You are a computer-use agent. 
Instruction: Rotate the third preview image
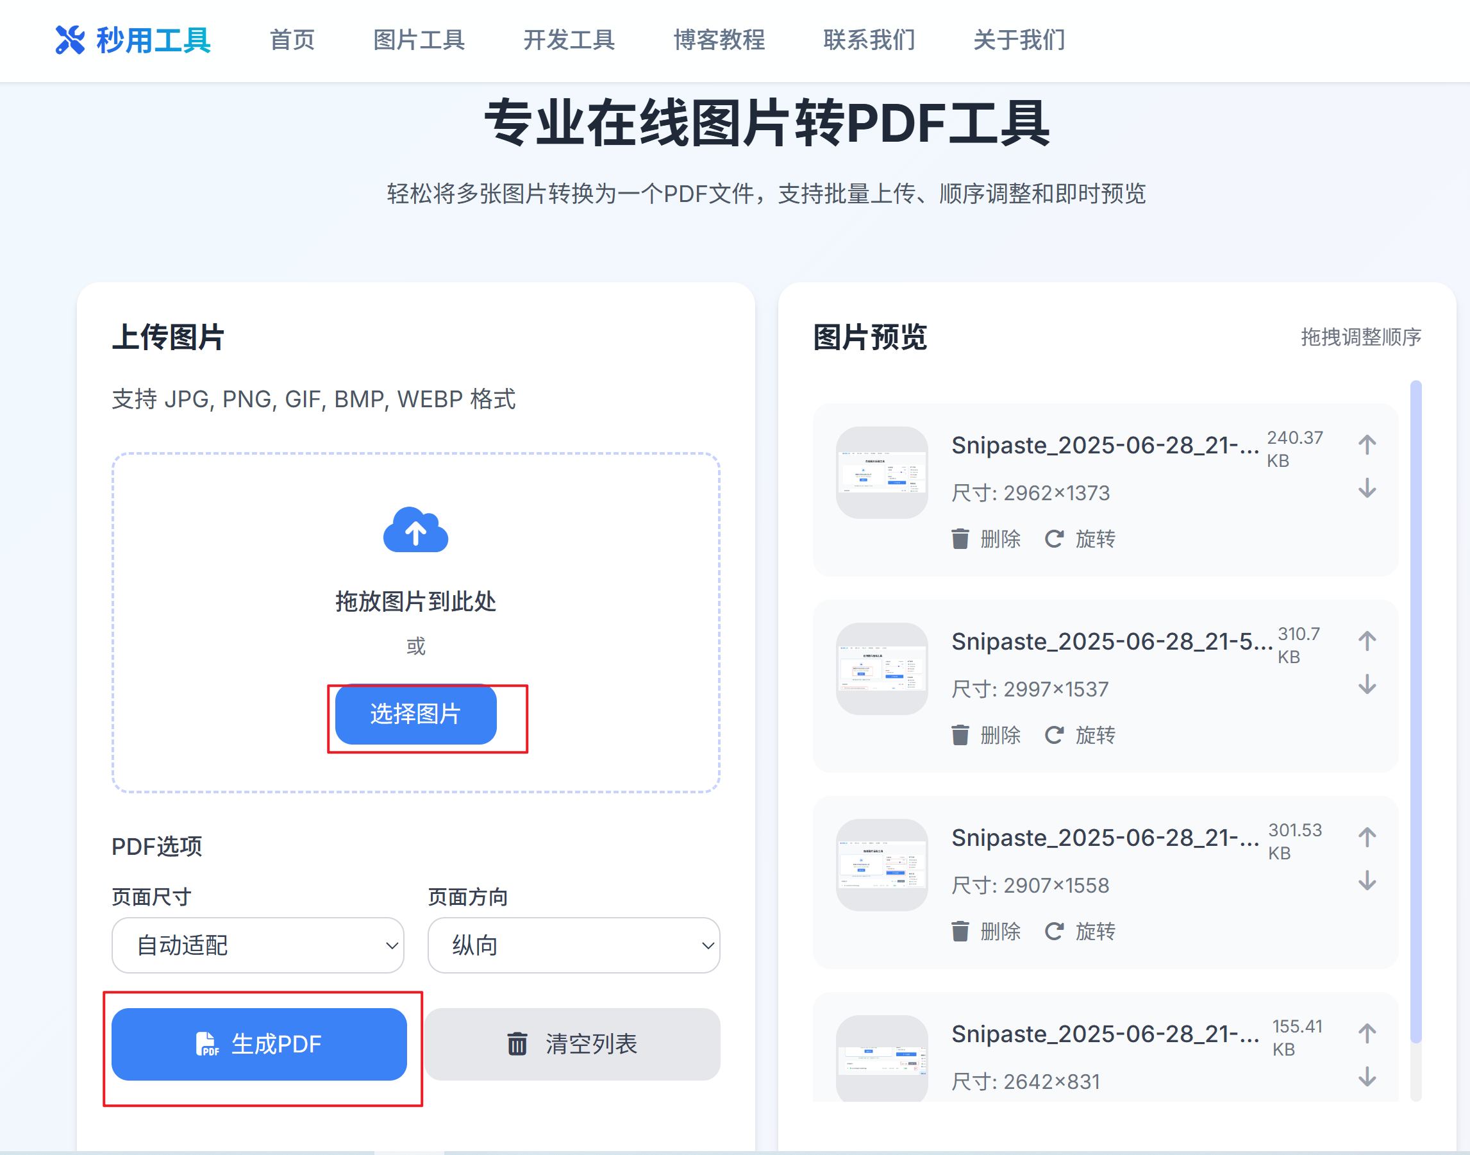1055,931
